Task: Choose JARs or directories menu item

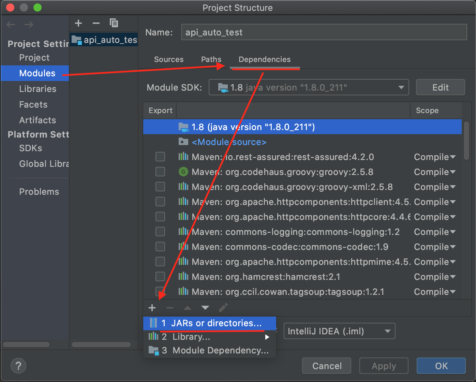Action: (x=210, y=323)
